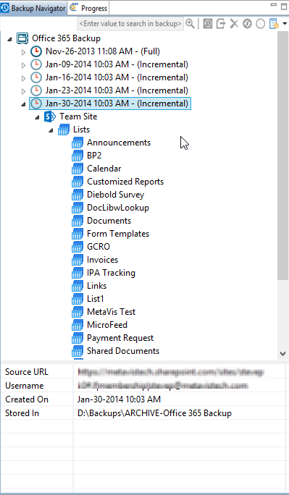This screenshot has height=495, width=289.
Task: Click the restore-history clock toolbar icon
Action: pos(207,24)
